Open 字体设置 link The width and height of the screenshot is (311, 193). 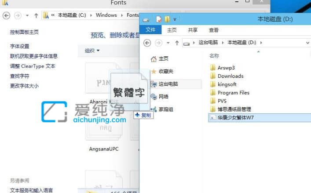pos(20,46)
